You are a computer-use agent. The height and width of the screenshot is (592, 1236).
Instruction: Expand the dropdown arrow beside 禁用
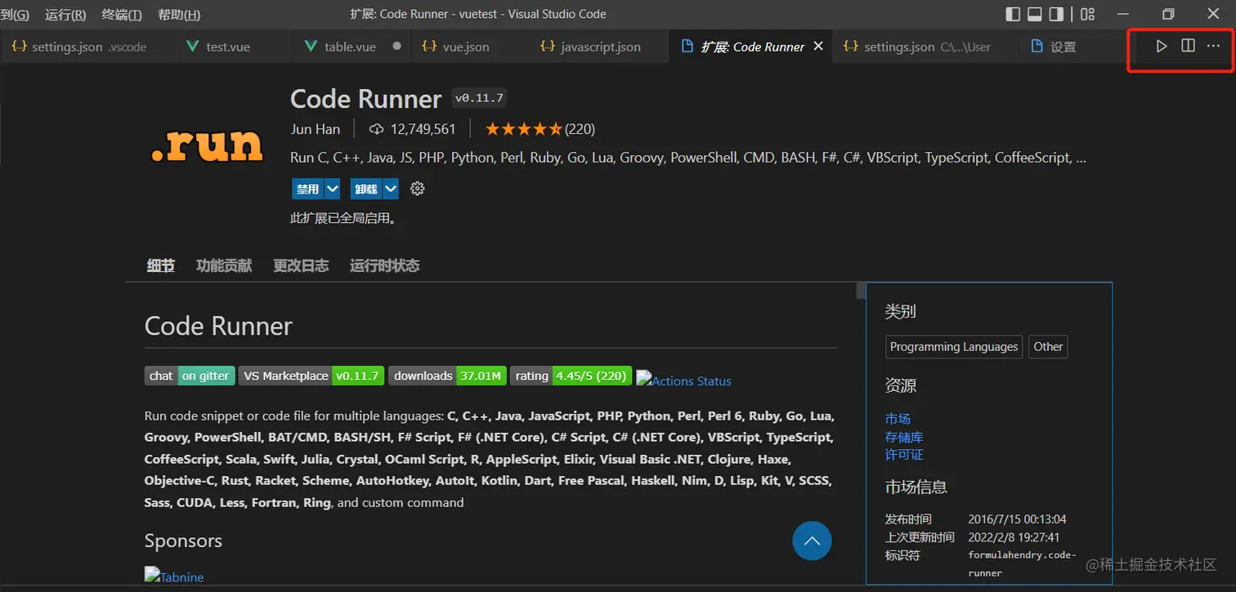[332, 189]
